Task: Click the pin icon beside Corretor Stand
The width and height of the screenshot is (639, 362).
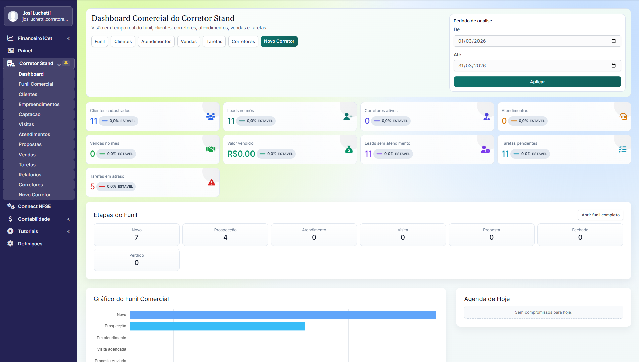Action: click(66, 63)
